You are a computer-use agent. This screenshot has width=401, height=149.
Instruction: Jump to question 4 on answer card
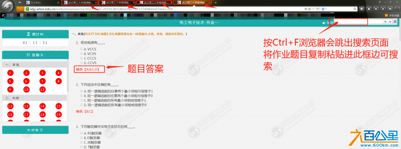[x=58, y=73]
